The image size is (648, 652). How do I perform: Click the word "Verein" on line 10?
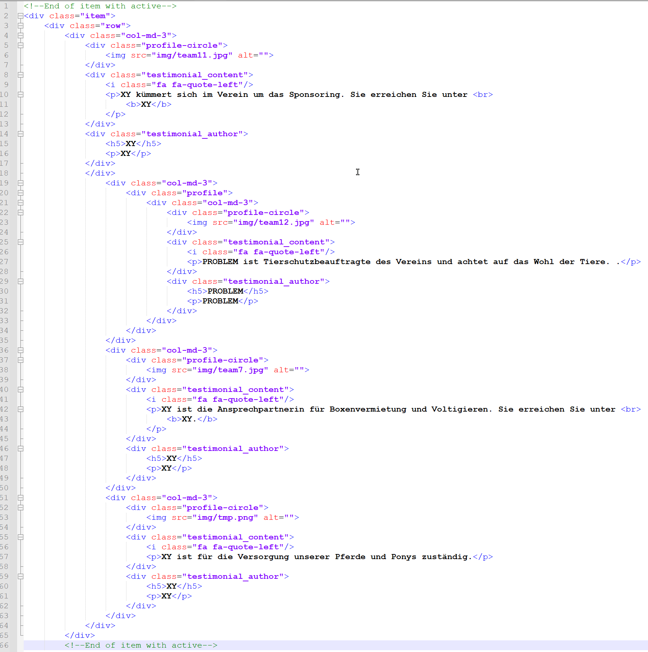(x=233, y=95)
